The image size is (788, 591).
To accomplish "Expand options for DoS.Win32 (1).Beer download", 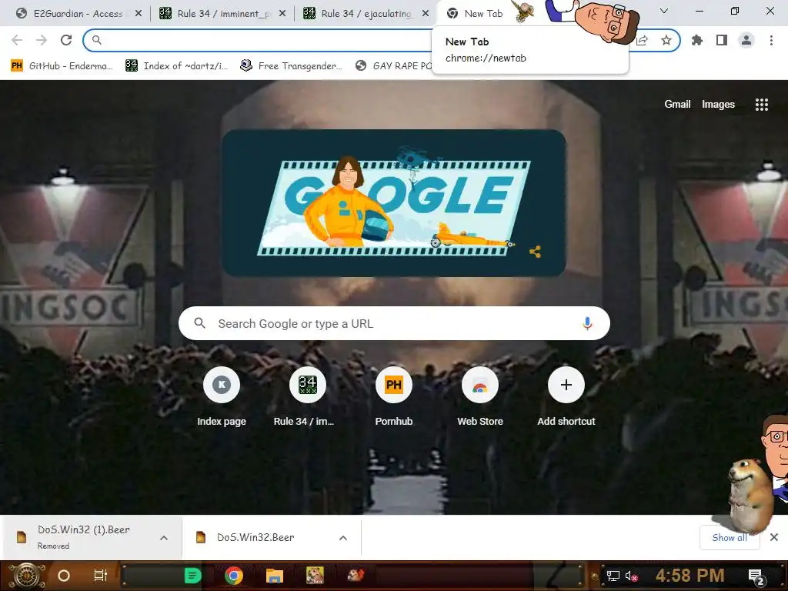I will click(x=164, y=538).
